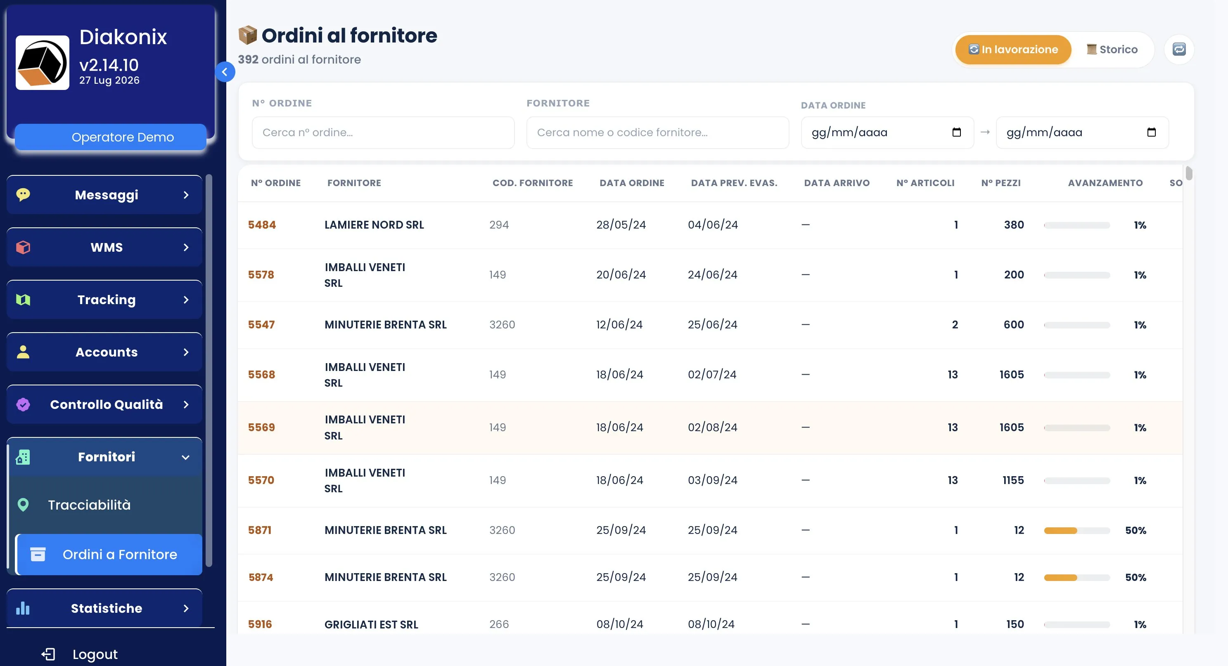This screenshot has width=1228, height=666.
Task: Expand the Statistiche menu chevron
Action: coord(186,608)
